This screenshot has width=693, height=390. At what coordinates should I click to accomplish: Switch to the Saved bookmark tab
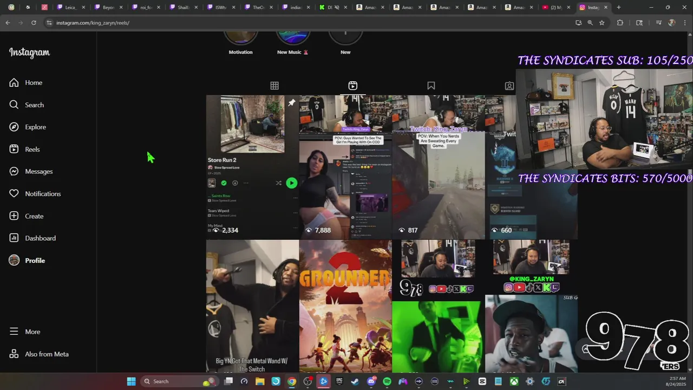pyautogui.click(x=431, y=86)
